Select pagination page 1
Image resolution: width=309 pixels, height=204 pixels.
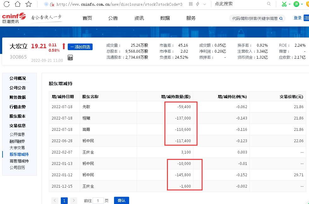(x=64, y=200)
